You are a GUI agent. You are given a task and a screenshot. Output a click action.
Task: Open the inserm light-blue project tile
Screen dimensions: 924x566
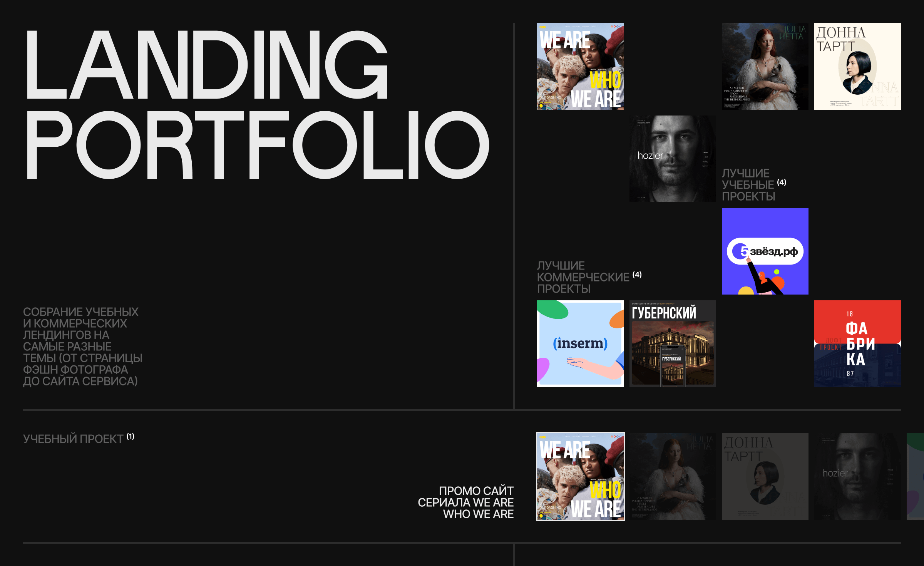580,343
